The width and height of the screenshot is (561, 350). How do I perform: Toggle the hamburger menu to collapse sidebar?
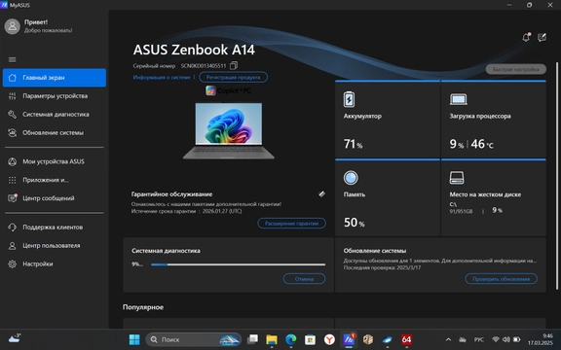[x=12, y=59]
